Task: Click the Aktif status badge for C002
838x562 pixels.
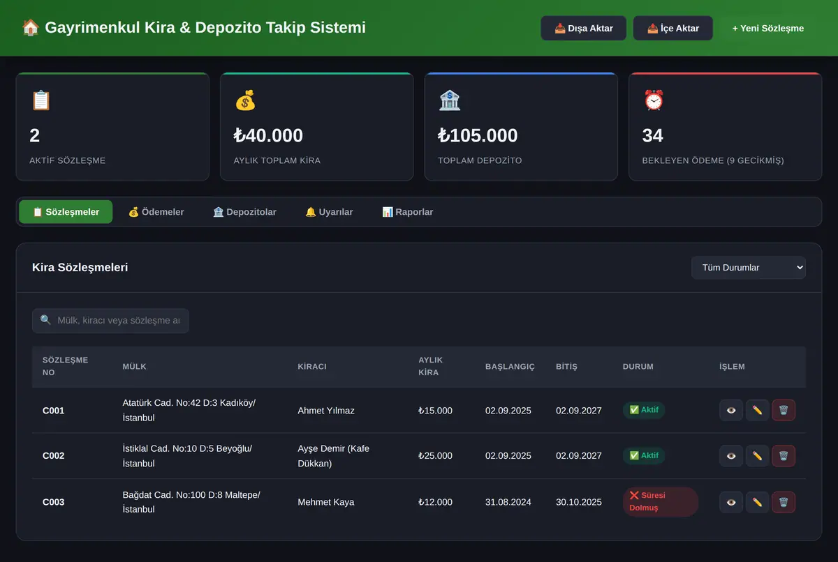Action: (x=644, y=456)
